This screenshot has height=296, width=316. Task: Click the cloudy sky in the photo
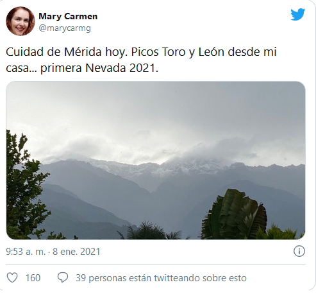coord(156,116)
